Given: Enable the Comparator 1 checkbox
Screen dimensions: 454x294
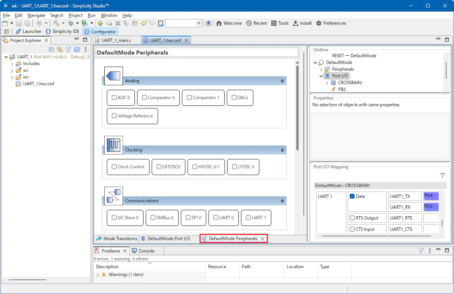Looking at the screenshot, I should [189, 98].
